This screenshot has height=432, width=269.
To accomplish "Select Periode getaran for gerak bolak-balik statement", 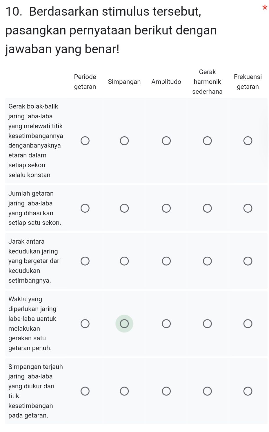I will [x=85, y=141].
